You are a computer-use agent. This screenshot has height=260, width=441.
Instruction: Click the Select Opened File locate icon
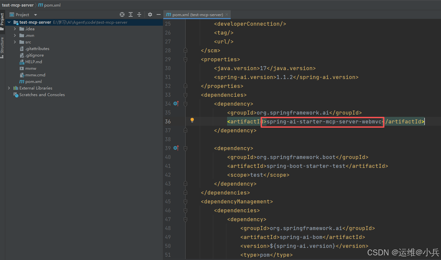click(x=122, y=14)
